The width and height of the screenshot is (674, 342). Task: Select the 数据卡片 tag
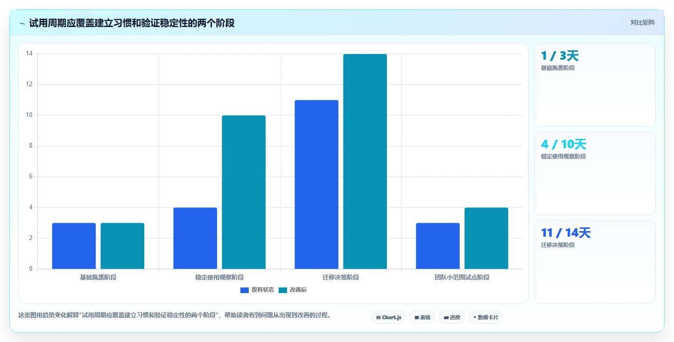click(x=486, y=317)
